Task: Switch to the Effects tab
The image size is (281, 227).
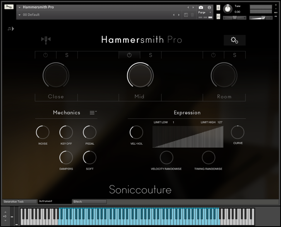Action: pyautogui.click(x=89, y=202)
